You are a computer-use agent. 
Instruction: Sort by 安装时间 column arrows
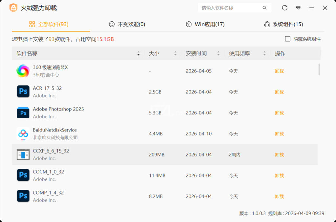[x=218, y=53]
